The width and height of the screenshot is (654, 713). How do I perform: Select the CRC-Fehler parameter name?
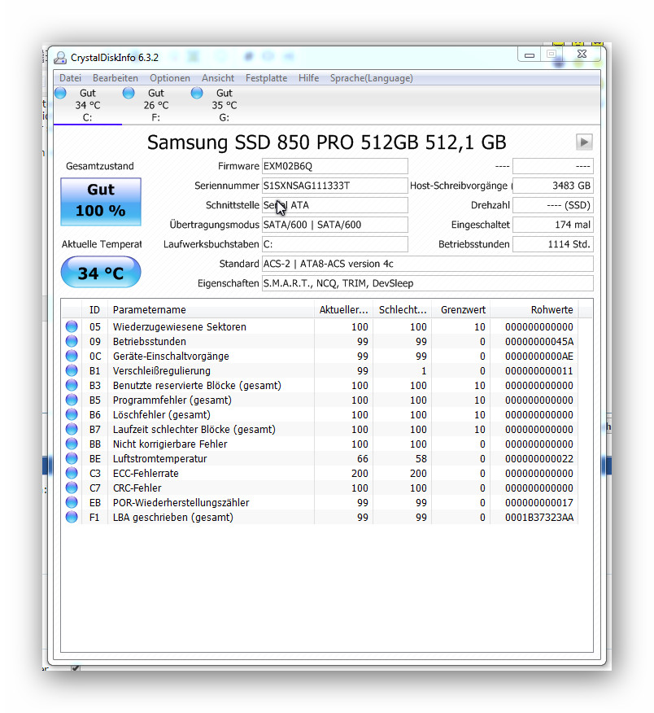[x=137, y=488]
